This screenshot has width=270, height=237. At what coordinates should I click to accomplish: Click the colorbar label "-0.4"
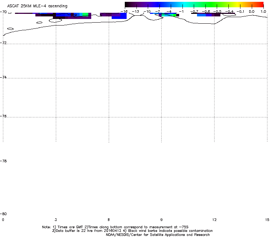point(229,12)
